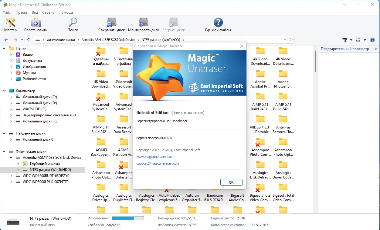The image size is (380, 230).
Task: Open the help question mark icon top right
Action: (x=372, y=40)
